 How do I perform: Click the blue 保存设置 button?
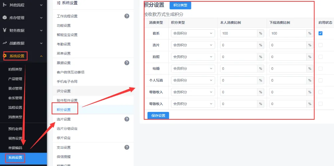[x=158, y=115]
